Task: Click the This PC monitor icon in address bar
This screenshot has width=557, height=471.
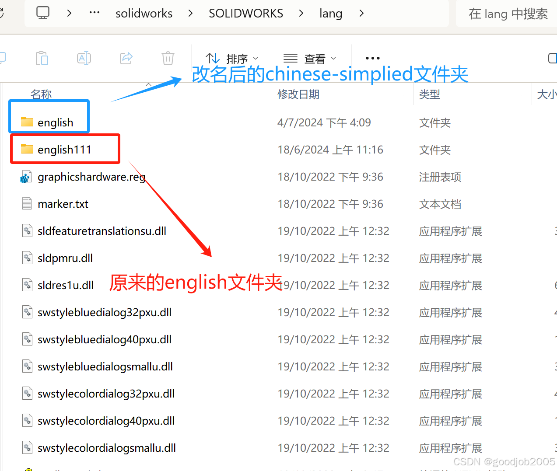Action: tap(43, 13)
